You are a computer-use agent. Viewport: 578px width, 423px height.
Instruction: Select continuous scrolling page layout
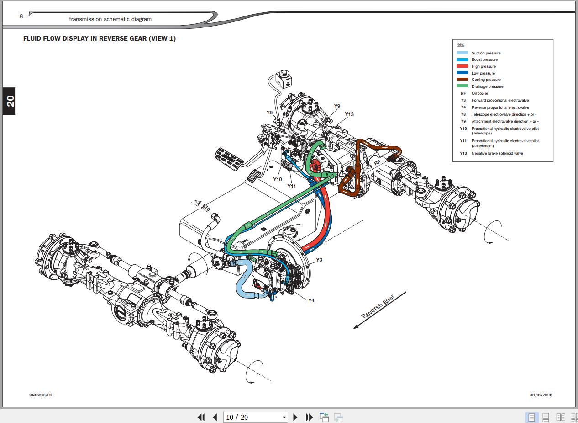[x=546, y=417]
